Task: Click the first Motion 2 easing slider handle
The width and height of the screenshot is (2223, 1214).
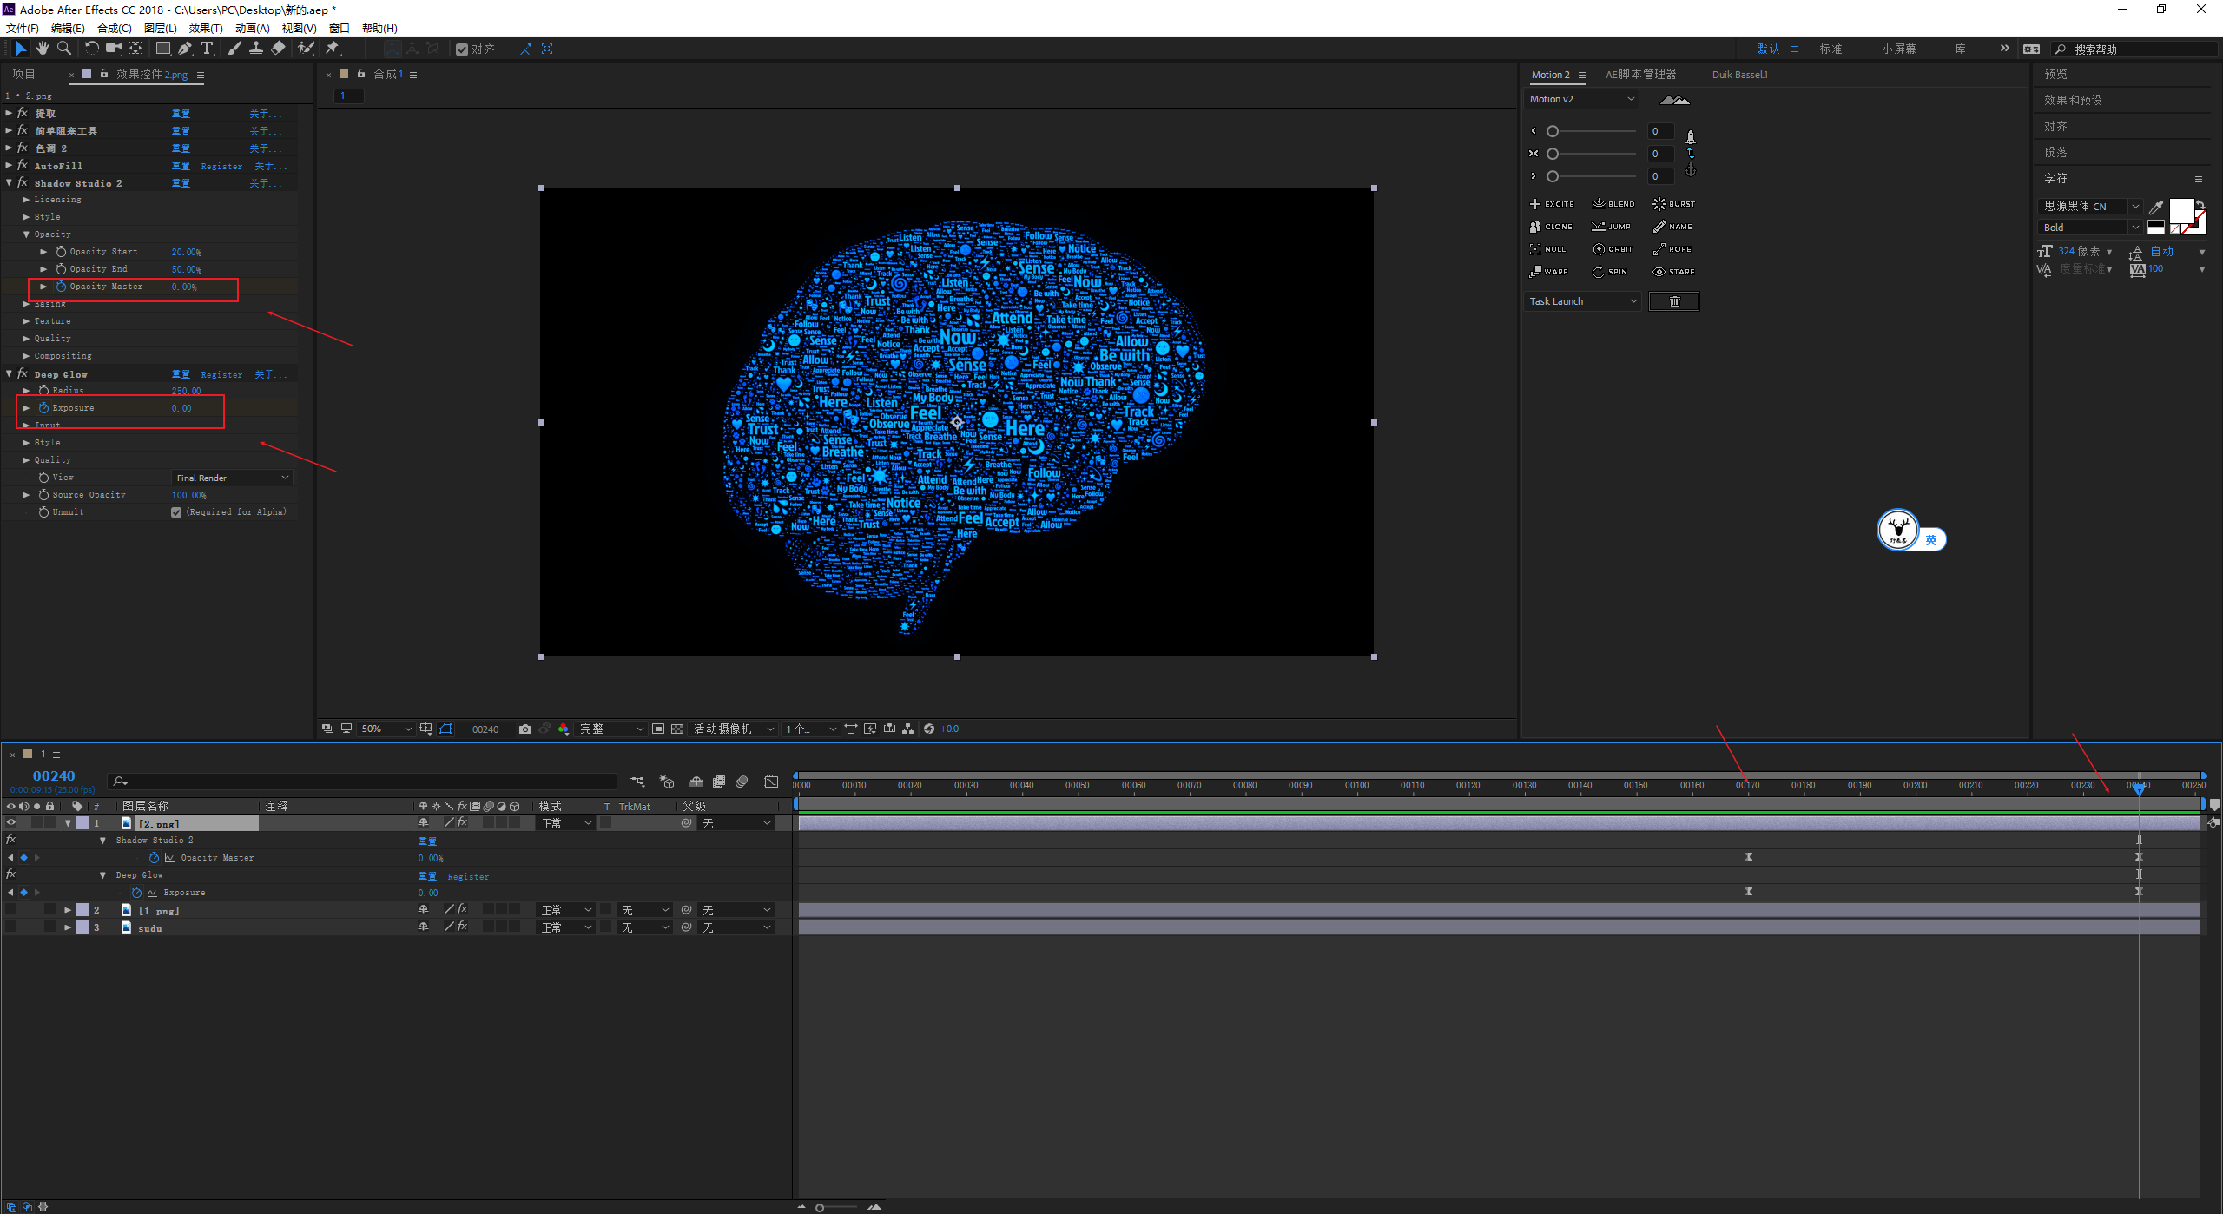Action: tap(1553, 131)
